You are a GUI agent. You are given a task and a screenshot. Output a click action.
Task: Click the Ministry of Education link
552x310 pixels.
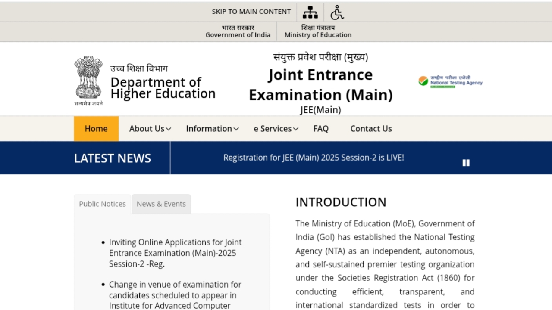tap(318, 31)
